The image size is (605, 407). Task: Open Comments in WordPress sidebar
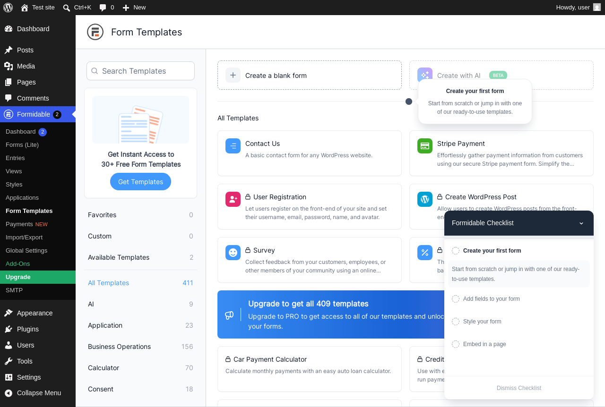point(38,98)
